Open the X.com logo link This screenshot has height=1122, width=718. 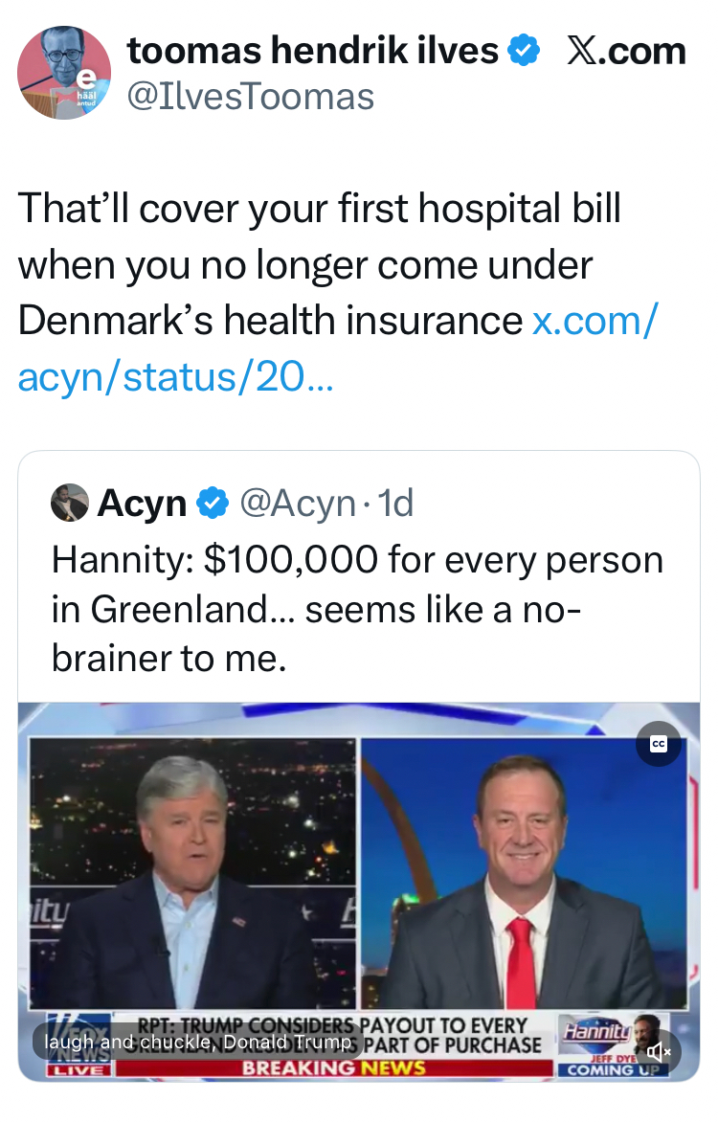click(627, 51)
